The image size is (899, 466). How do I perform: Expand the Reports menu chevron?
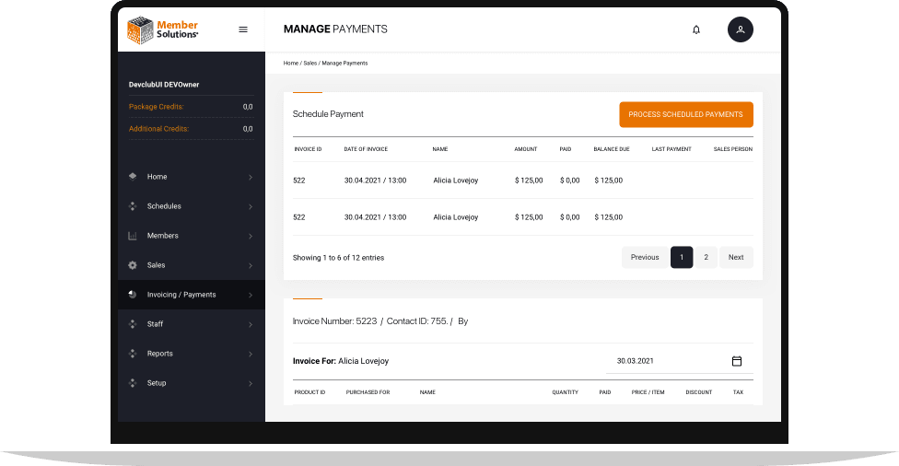(x=251, y=355)
